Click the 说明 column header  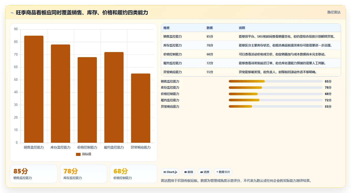point(242,28)
